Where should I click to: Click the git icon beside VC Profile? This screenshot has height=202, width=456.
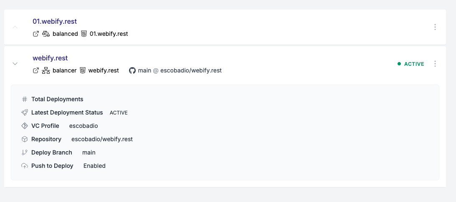pyautogui.click(x=25, y=126)
